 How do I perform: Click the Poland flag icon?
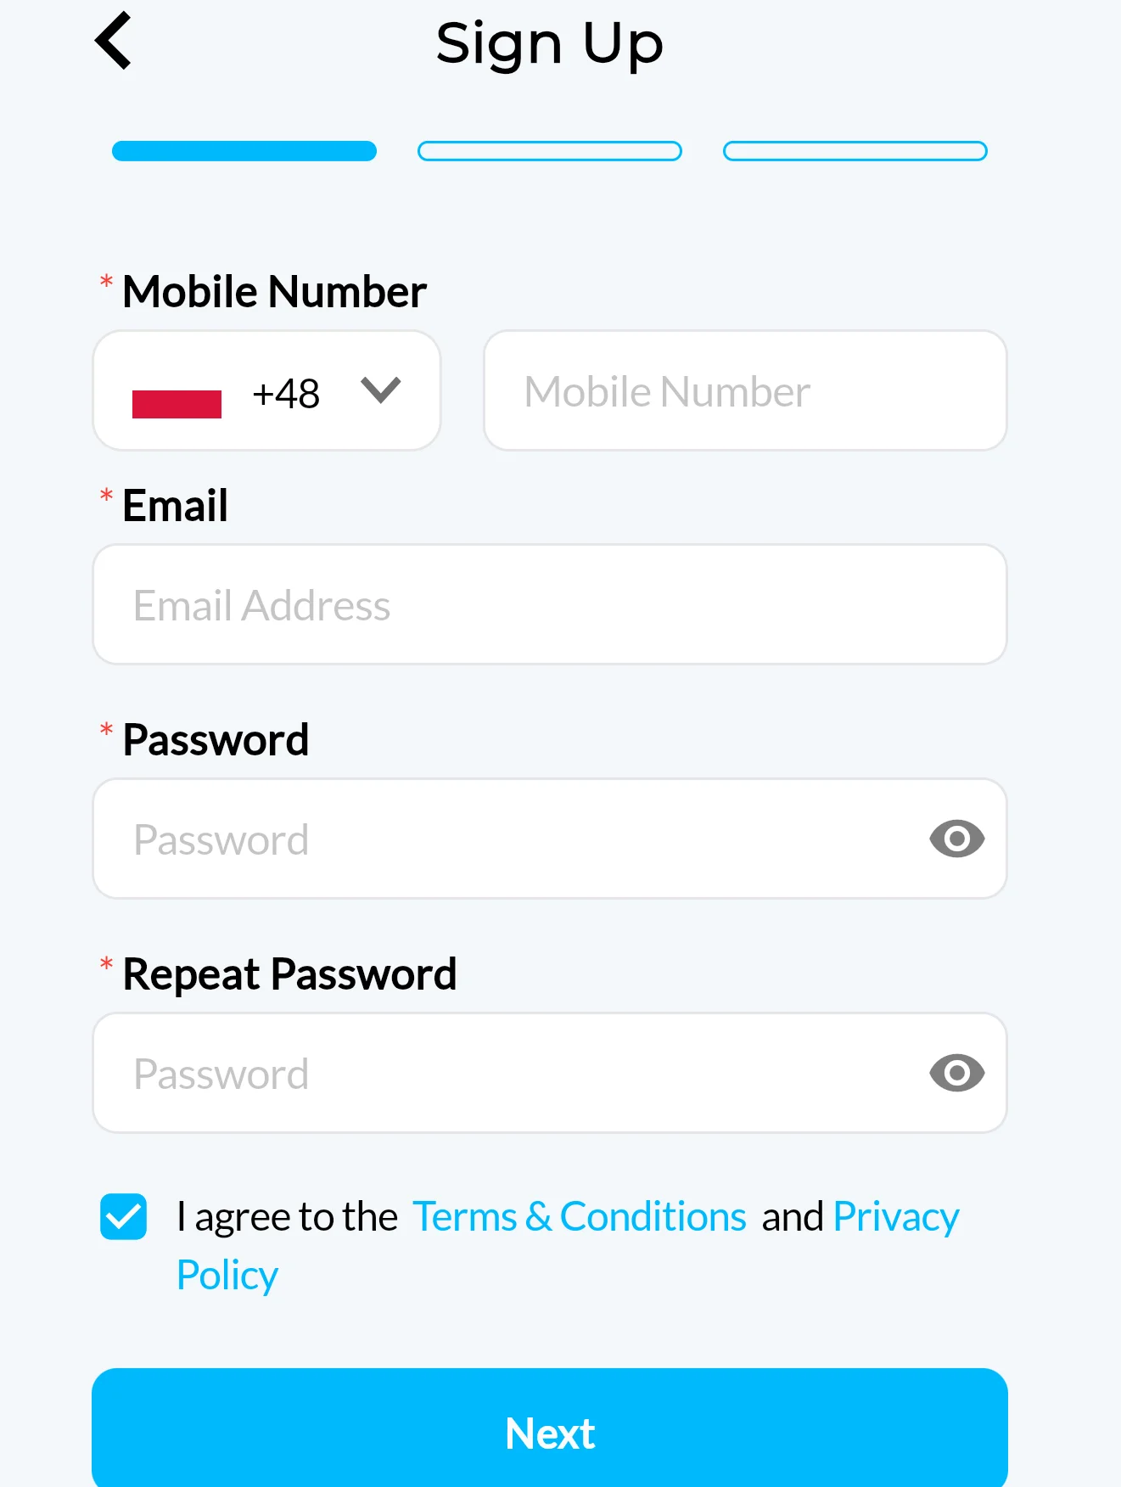coord(177,394)
